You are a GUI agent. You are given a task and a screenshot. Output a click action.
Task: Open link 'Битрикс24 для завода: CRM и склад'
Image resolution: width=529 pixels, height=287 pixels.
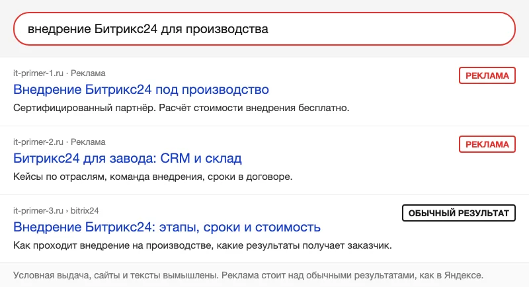(128, 159)
